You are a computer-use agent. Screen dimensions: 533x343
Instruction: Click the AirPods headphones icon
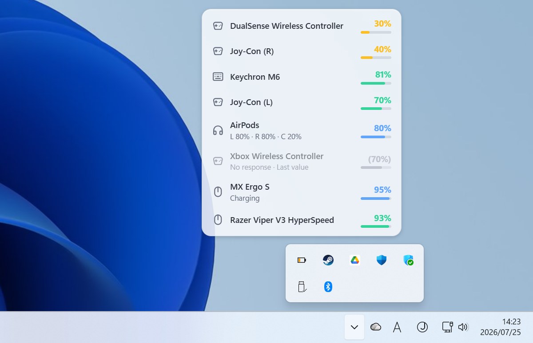(218, 130)
